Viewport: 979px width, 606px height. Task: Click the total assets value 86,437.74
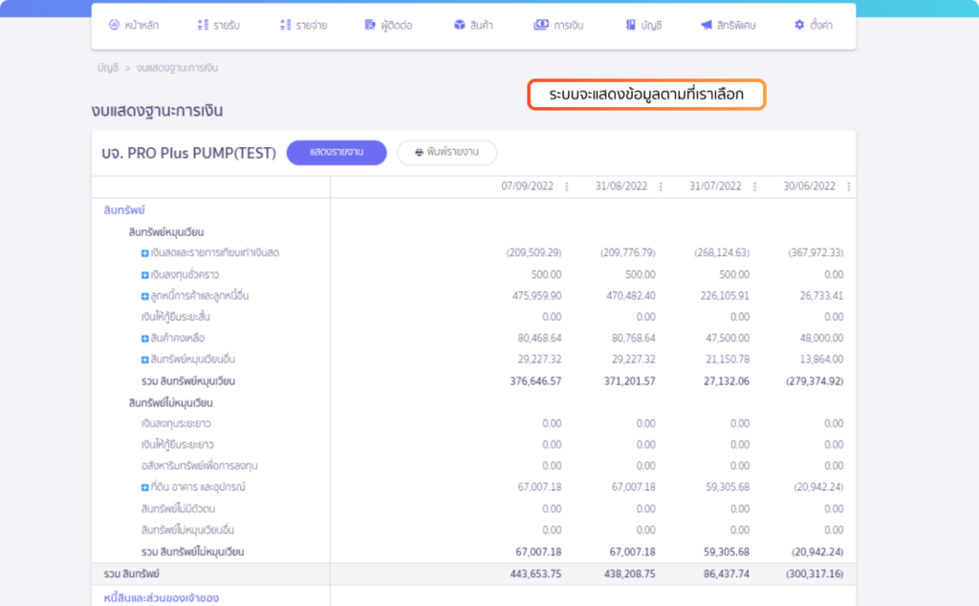click(x=727, y=574)
